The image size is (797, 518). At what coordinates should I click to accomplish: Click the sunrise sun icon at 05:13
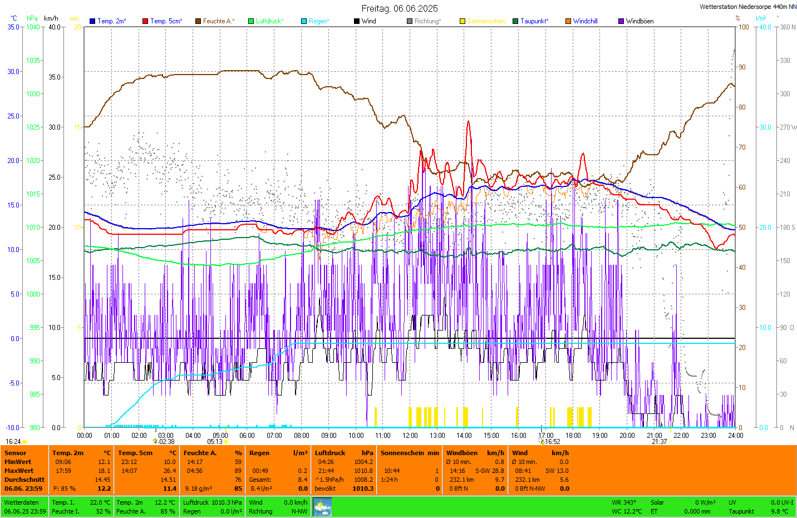[x=226, y=442]
